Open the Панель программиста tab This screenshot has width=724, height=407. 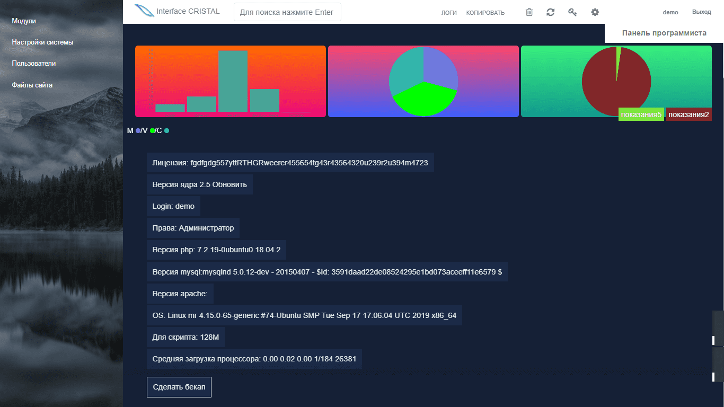(x=664, y=33)
